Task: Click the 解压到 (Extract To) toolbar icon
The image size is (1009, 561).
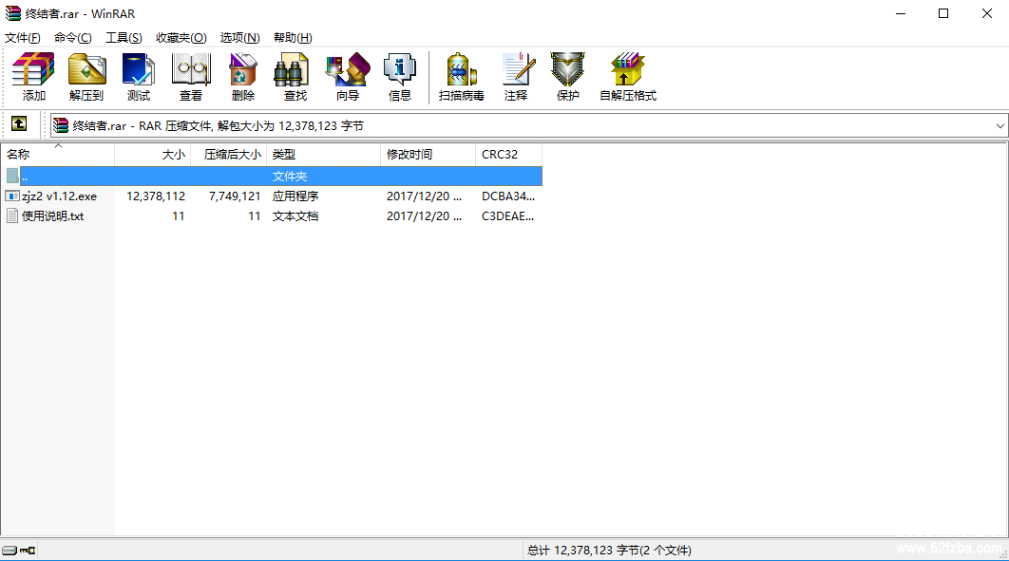Action: click(86, 77)
